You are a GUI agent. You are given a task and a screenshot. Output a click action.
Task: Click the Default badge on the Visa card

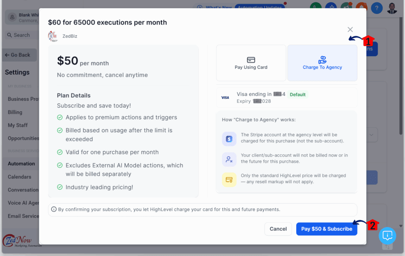297,95
